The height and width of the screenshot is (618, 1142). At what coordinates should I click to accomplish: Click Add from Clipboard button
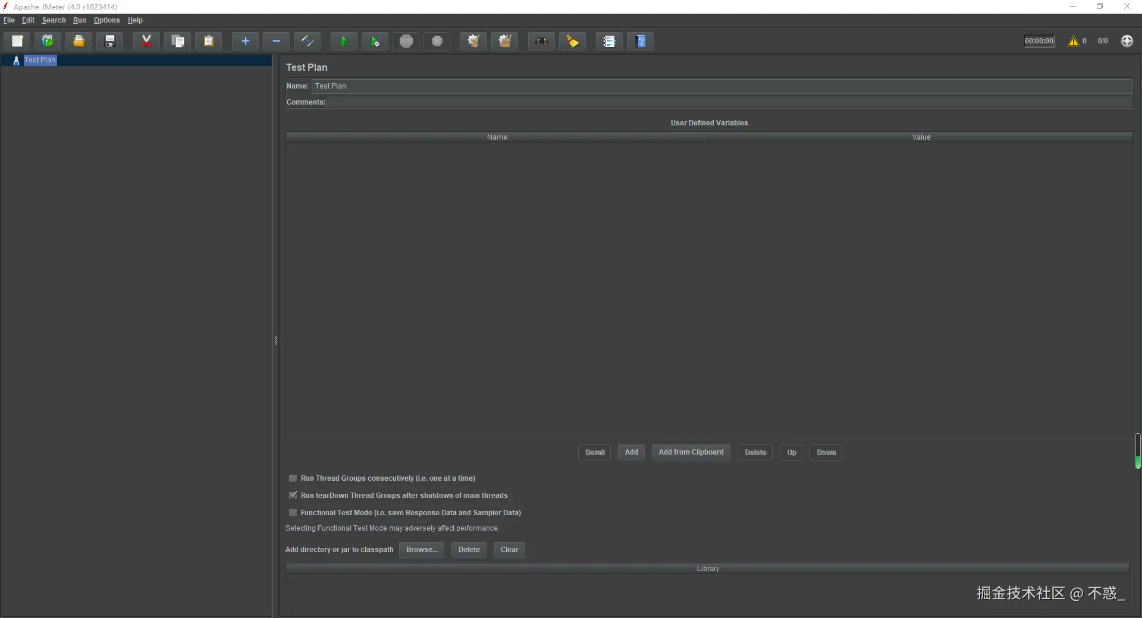pyautogui.click(x=691, y=453)
